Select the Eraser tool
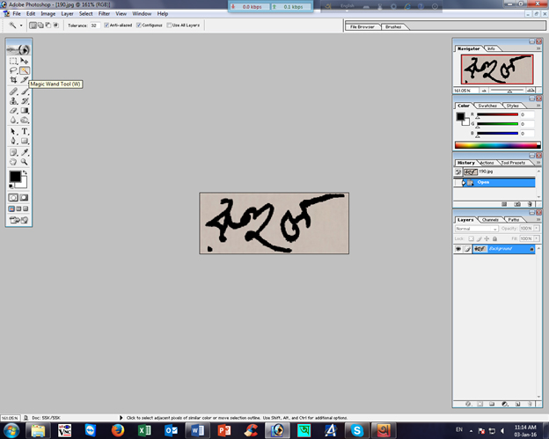Image resolution: width=549 pixels, height=439 pixels. pyautogui.click(x=13, y=111)
